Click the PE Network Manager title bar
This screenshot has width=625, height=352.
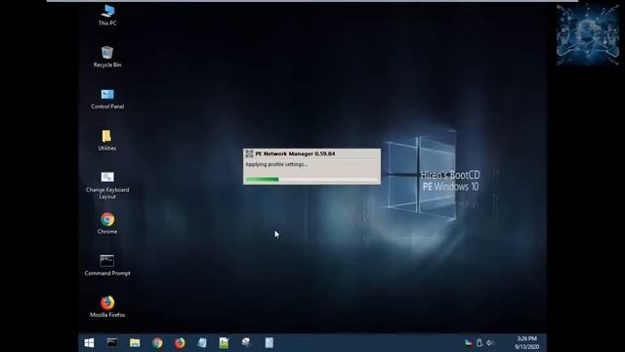[x=312, y=154]
